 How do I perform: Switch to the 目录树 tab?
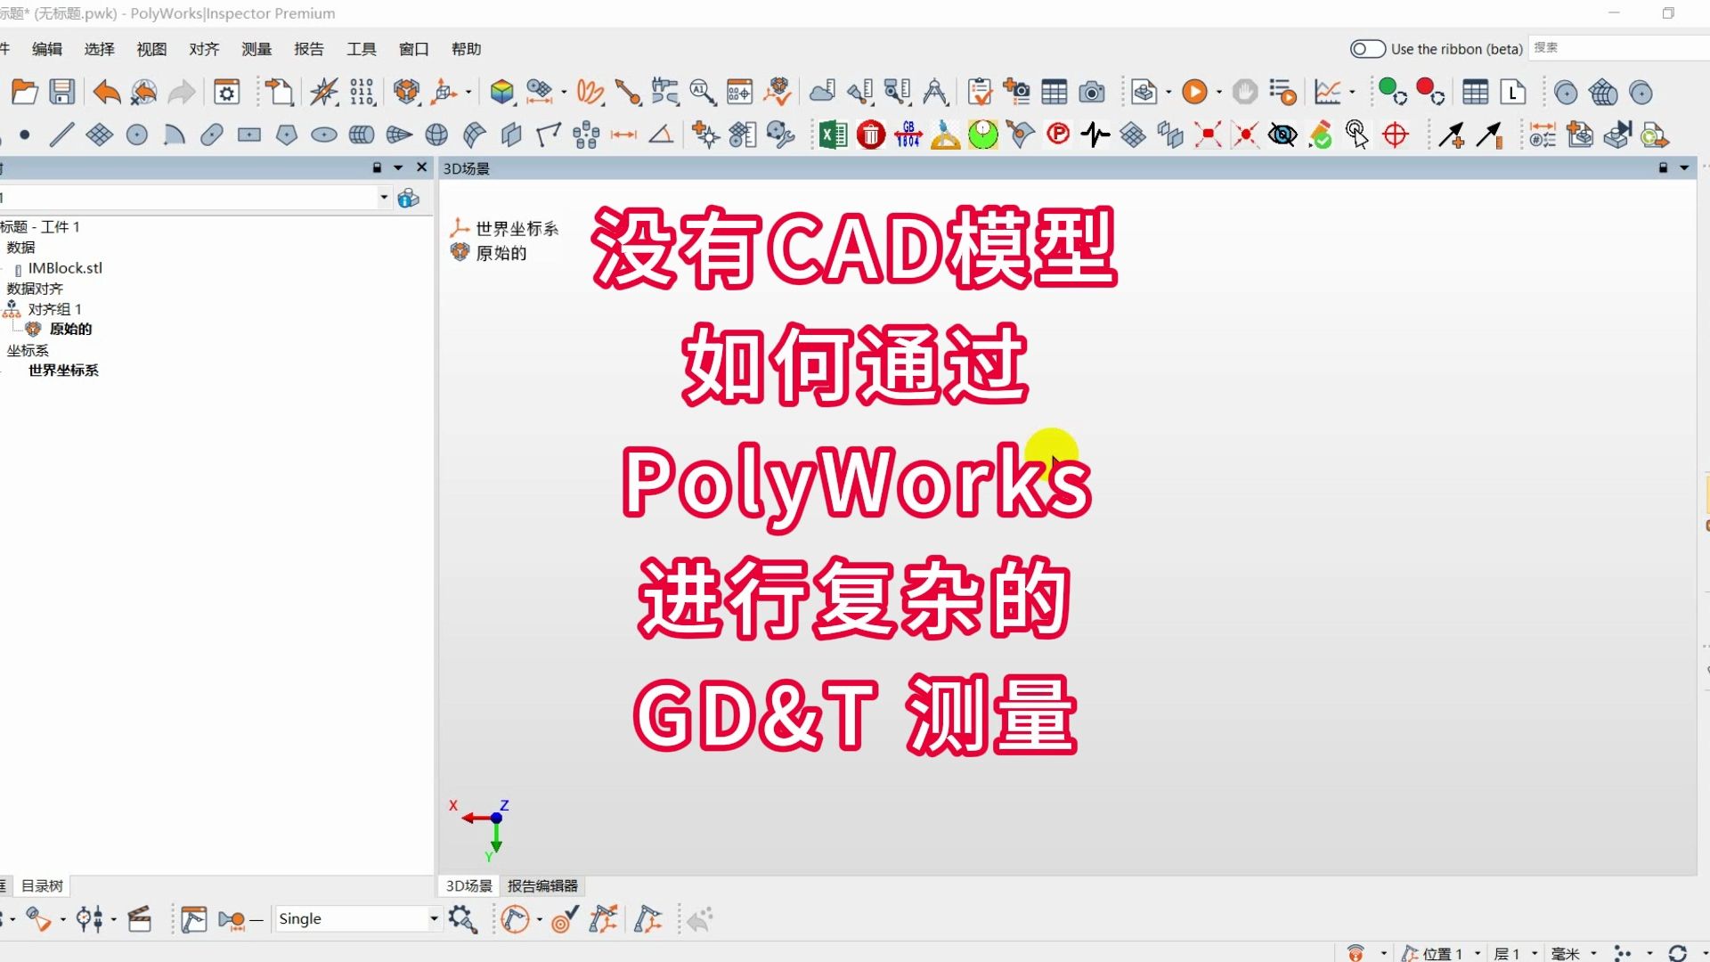pos(42,885)
